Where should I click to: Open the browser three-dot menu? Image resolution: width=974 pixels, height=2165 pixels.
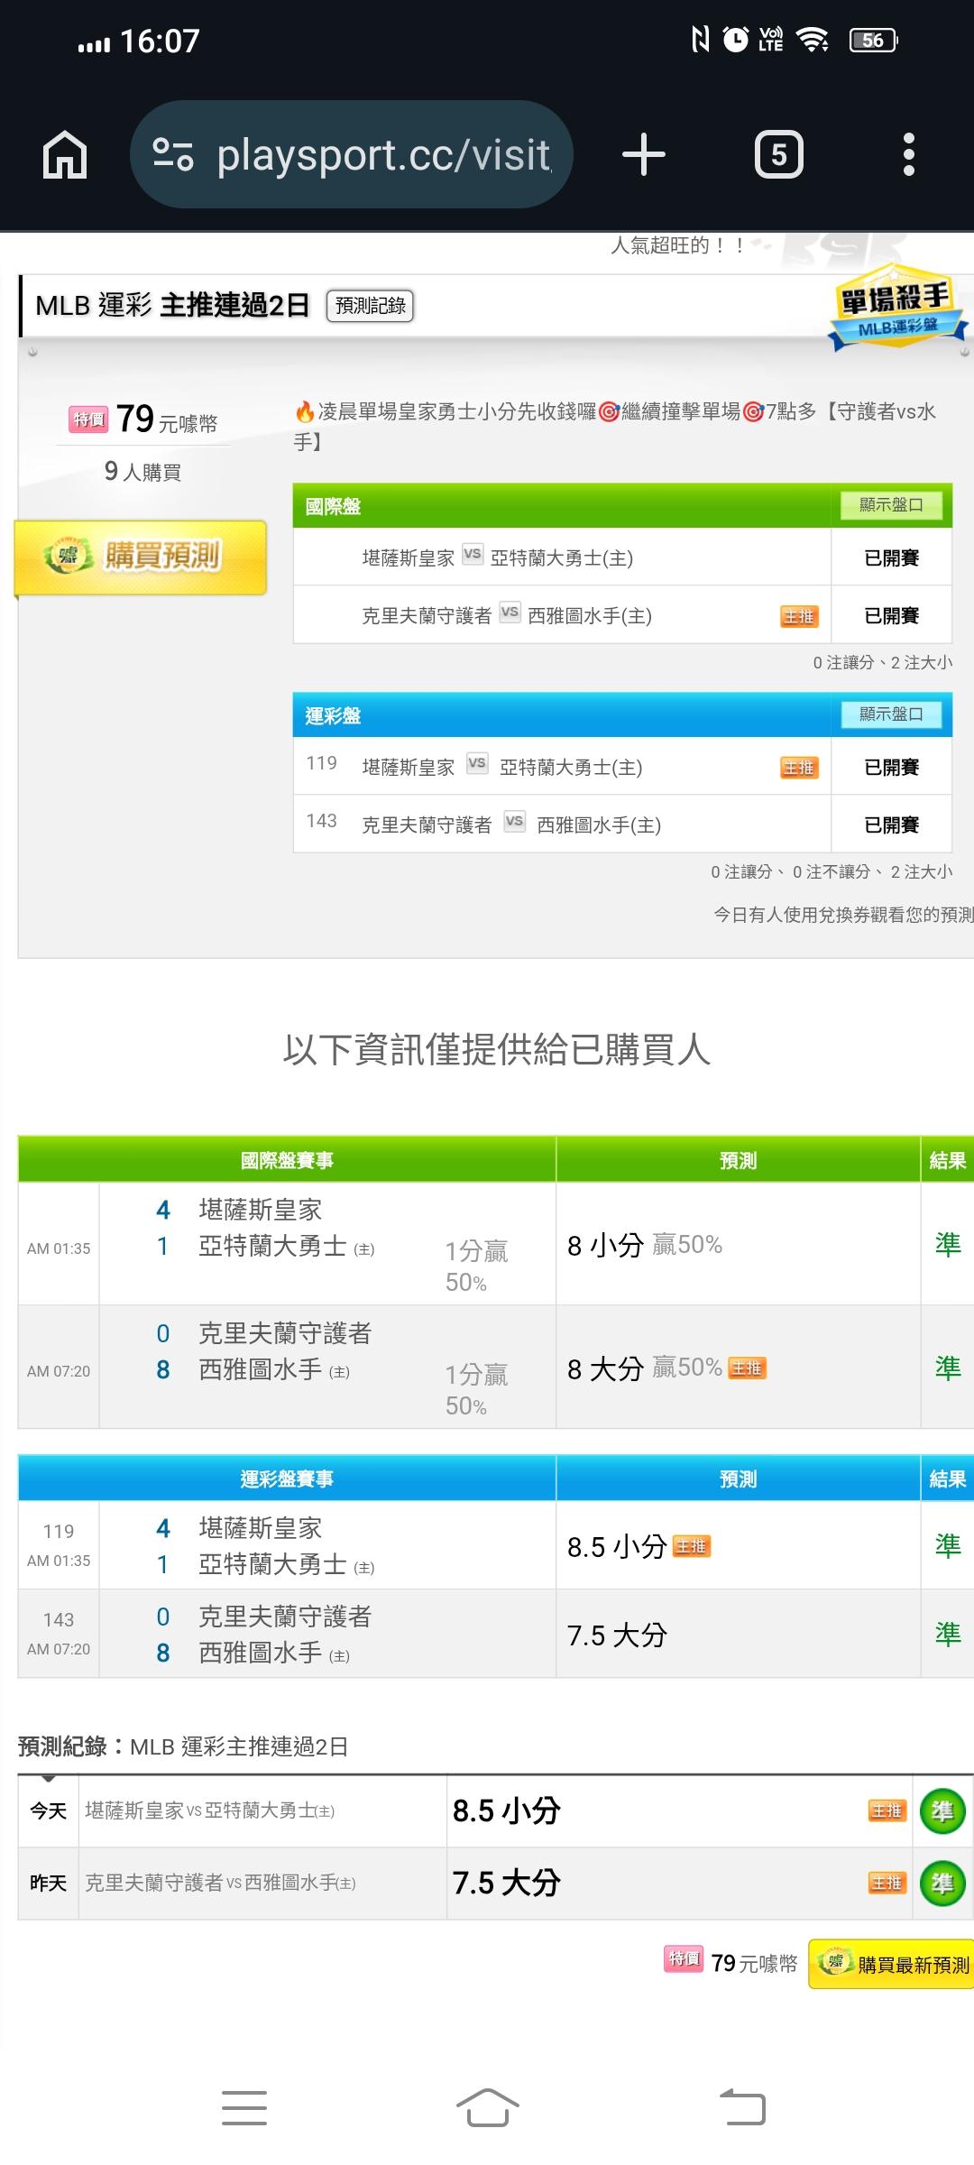(908, 154)
